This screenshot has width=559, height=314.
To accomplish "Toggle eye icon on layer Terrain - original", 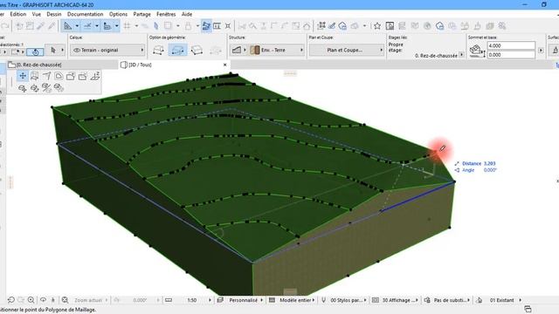I will point(76,51).
